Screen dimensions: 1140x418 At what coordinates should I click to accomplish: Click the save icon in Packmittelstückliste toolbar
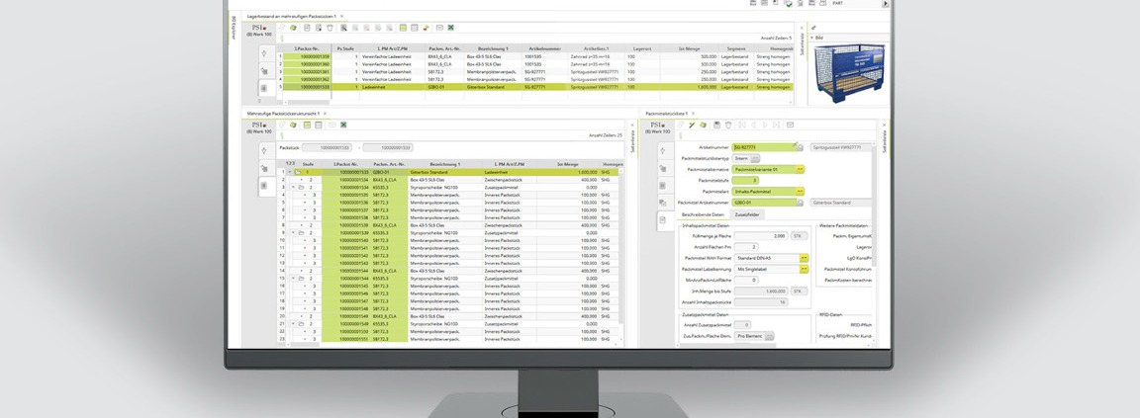pos(715,125)
